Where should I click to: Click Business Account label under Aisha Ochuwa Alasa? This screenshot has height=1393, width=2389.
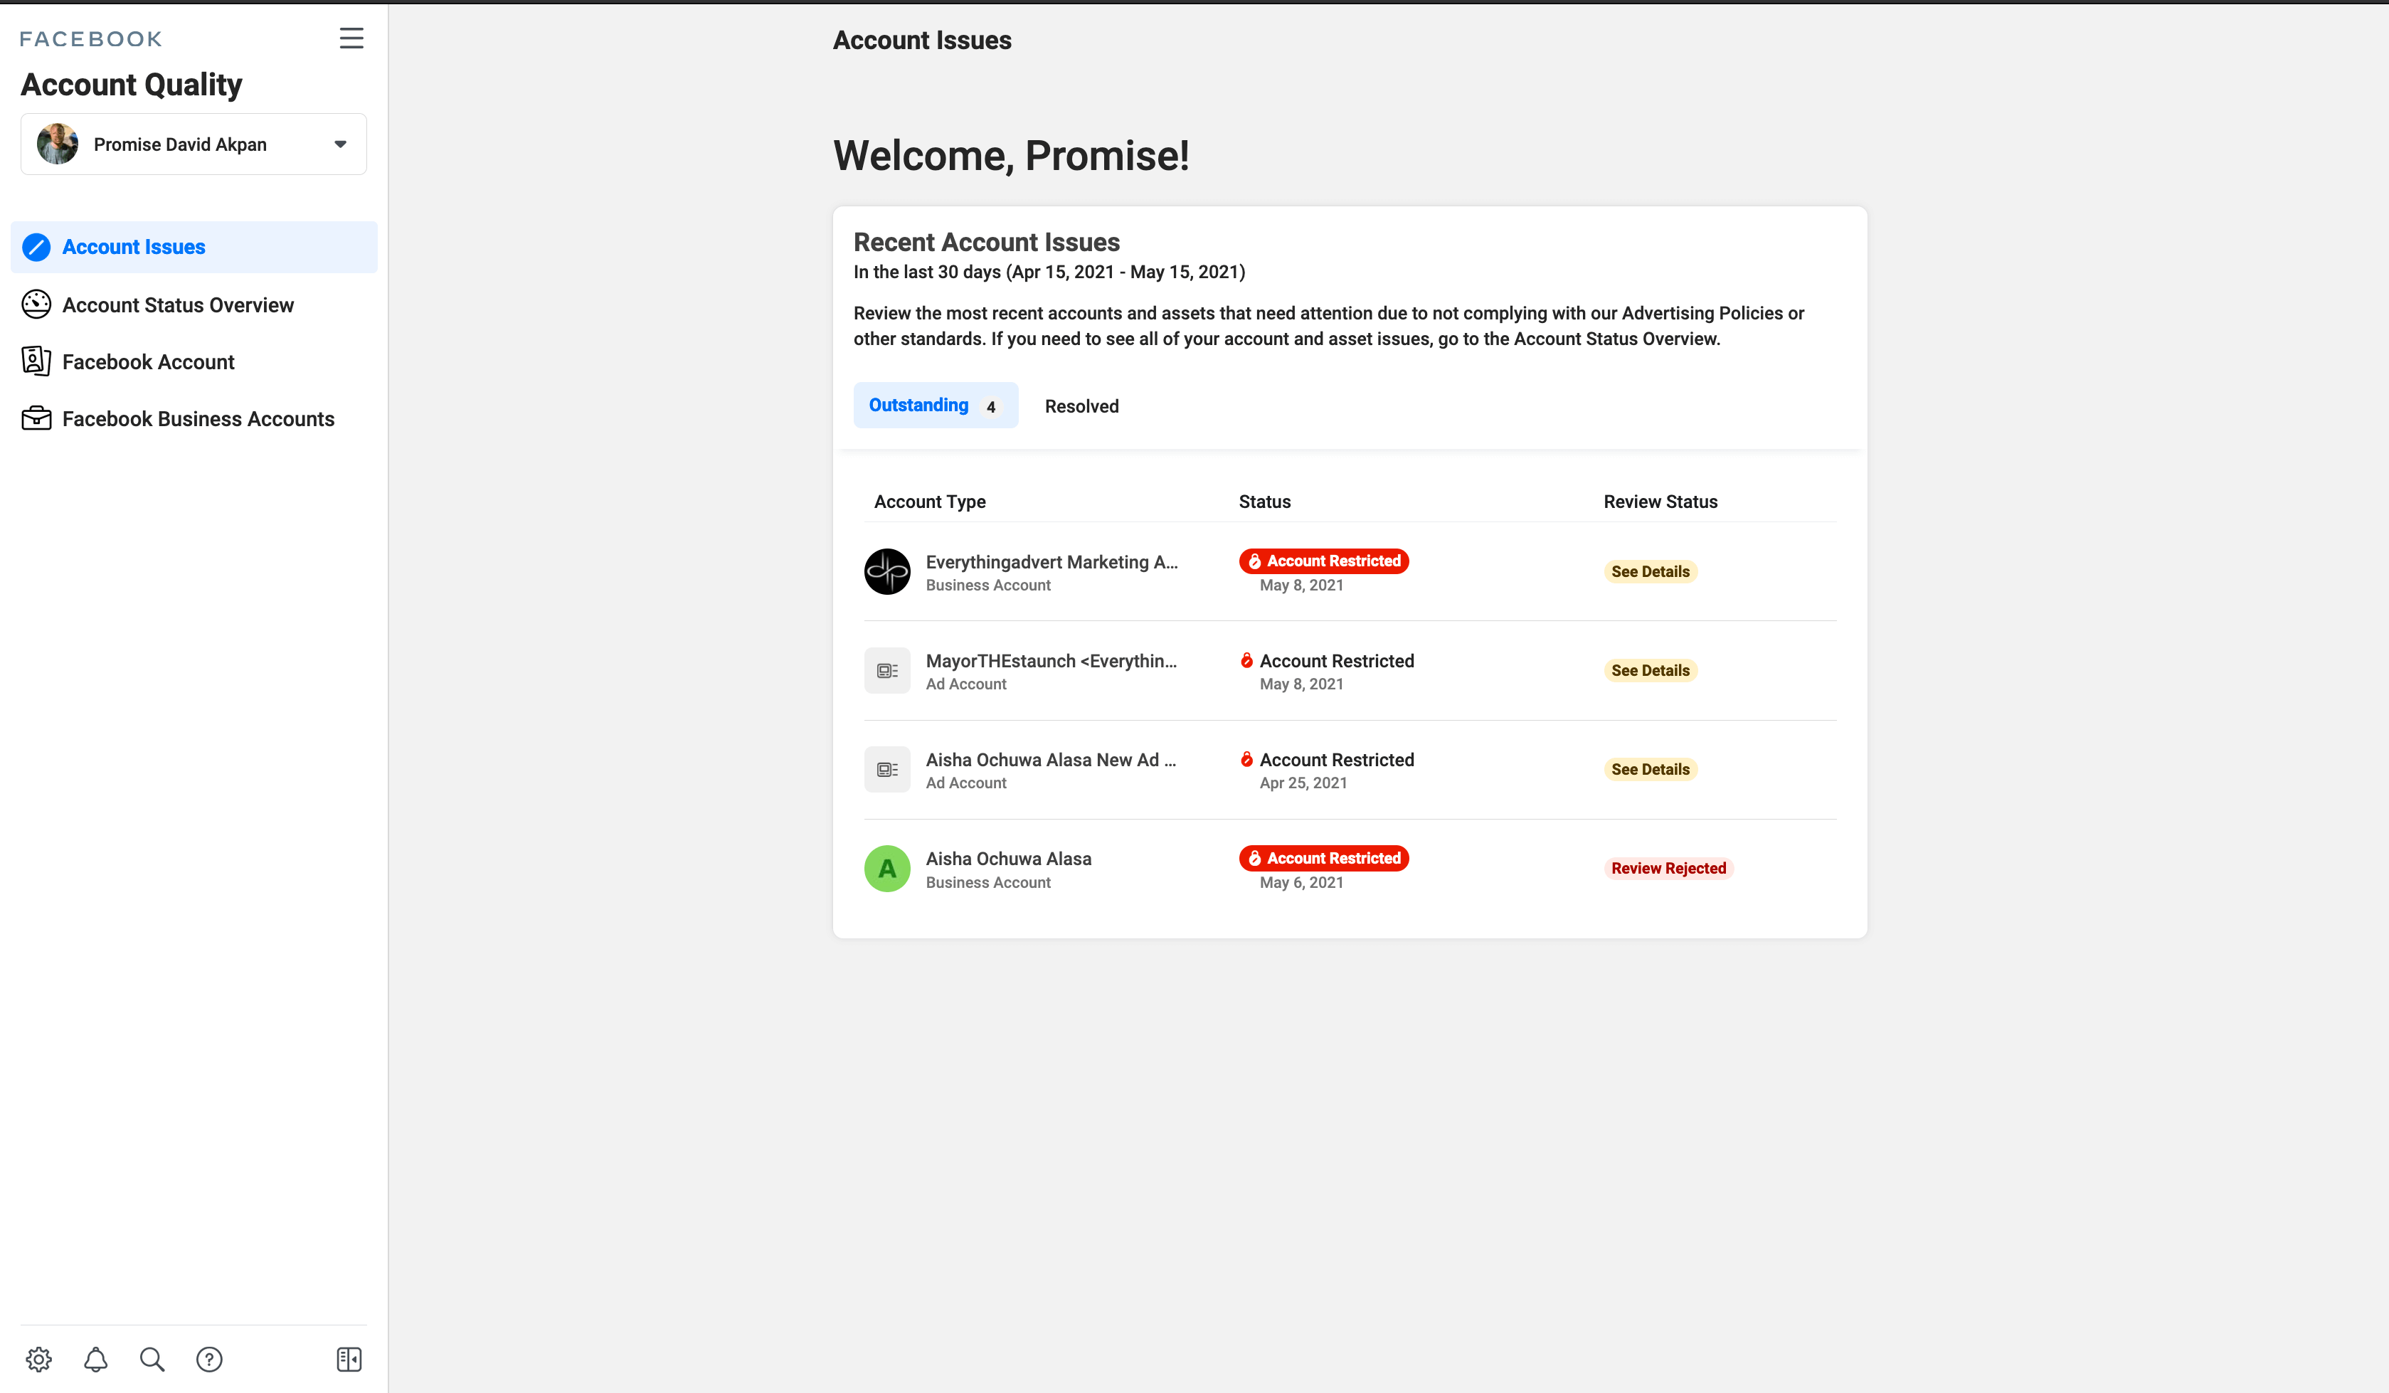[989, 882]
